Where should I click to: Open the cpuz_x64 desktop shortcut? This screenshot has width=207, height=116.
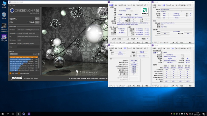[x=4, y=38]
